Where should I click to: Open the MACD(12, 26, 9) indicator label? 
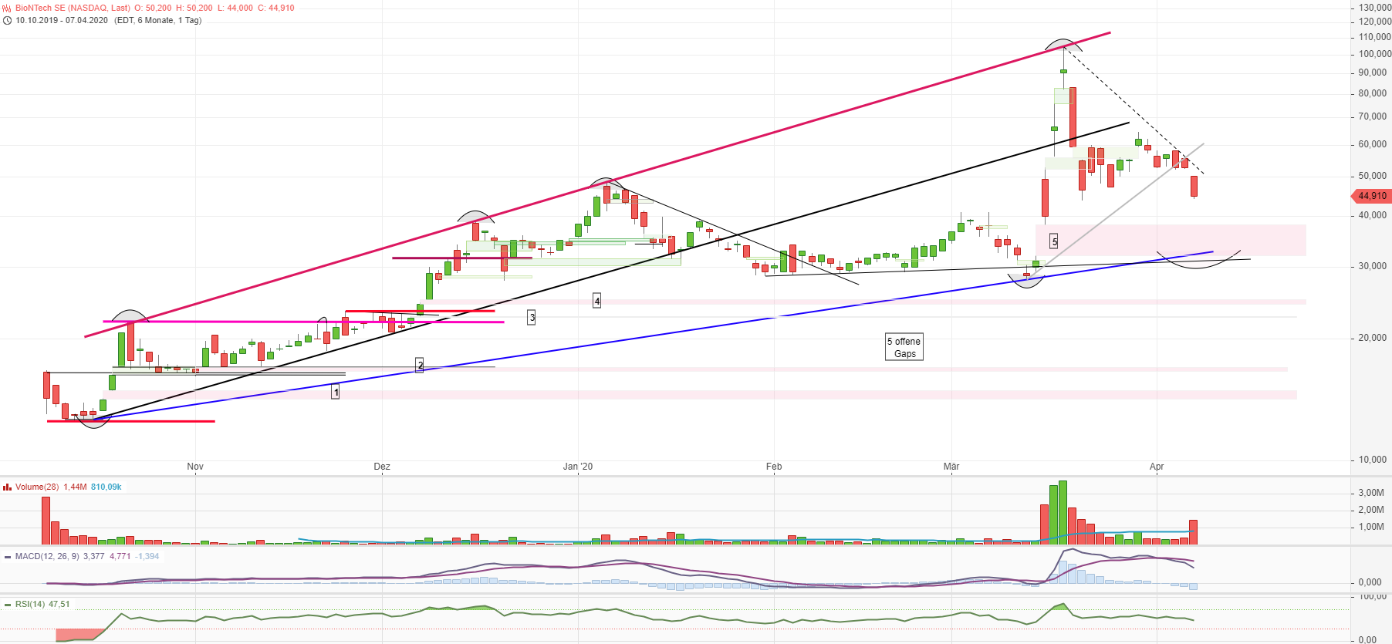pos(47,556)
